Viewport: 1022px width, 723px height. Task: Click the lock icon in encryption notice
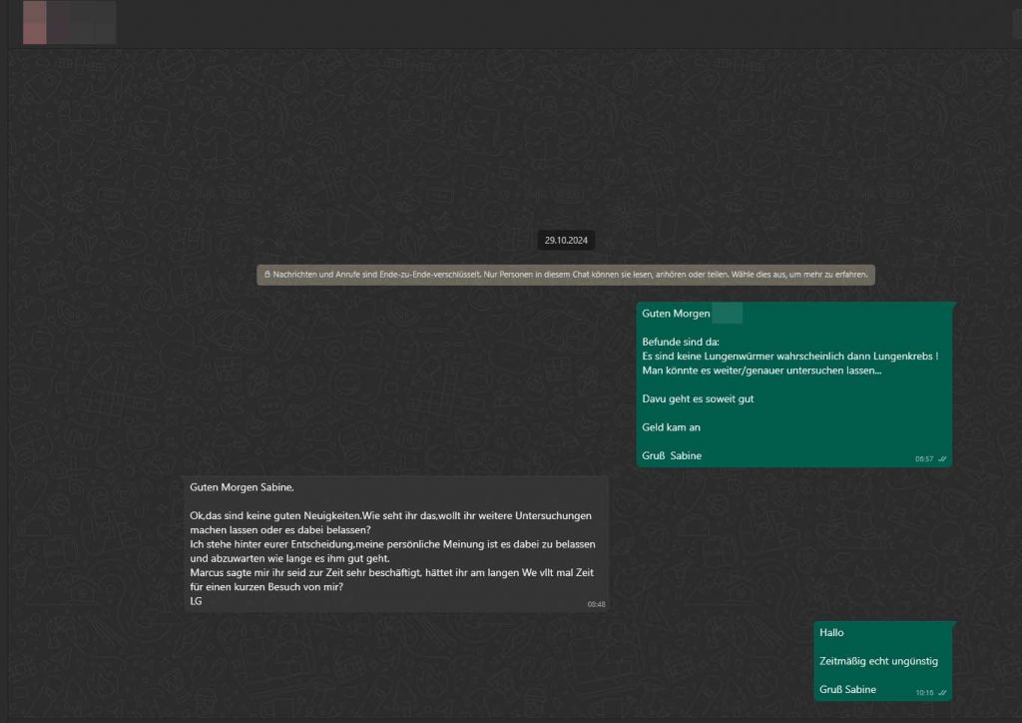tap(266, 274)
